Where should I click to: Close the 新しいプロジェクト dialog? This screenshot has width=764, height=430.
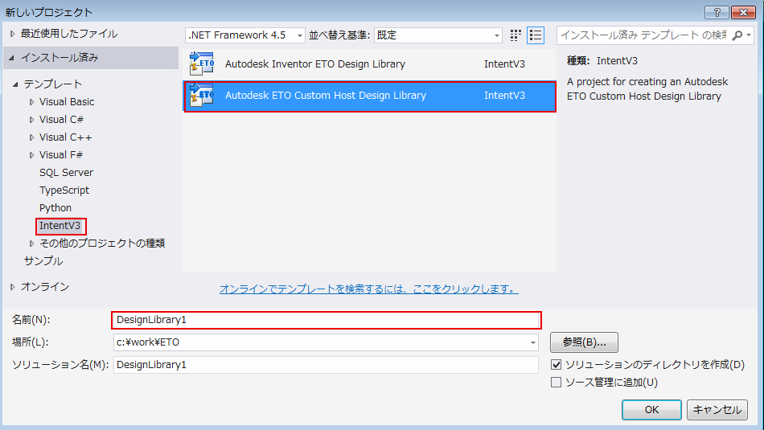(x=744, y=12)
